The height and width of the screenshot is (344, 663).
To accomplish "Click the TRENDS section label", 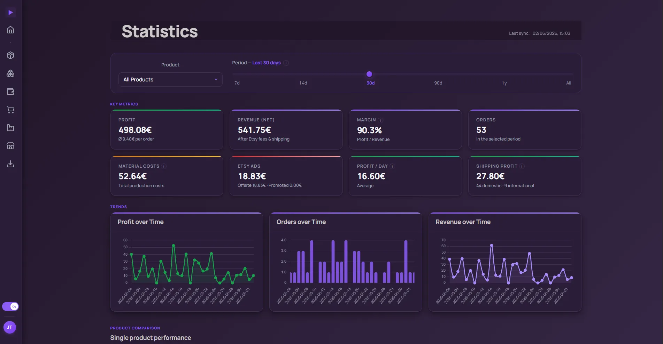I will pyautogui.click(x=118, y=207).
